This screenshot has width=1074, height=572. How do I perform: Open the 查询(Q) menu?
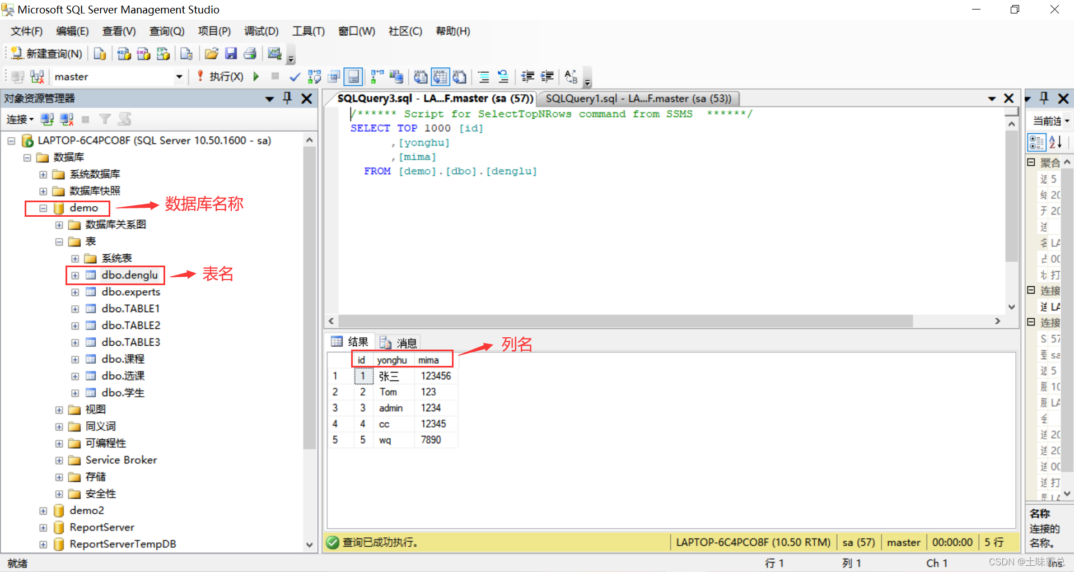click(x=166, y=31)
